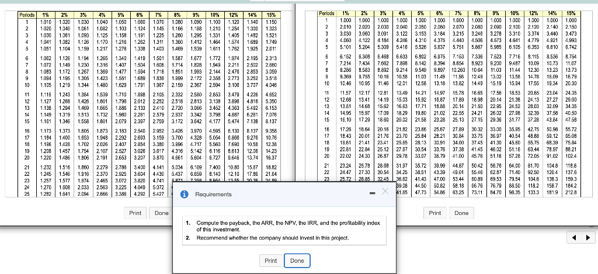Print the right annuity table window
Image resolution: width=598 pixels, height=274 pixels.
coord(435,213)
